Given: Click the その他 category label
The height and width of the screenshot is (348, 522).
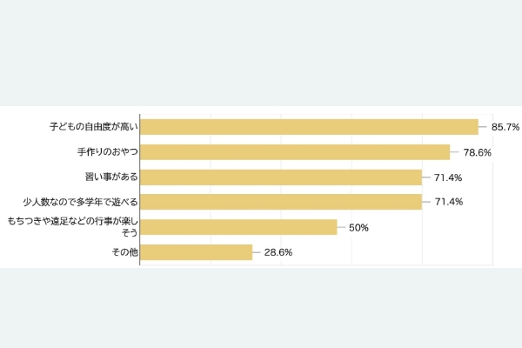Looking at the screenshot, I should click(124, 252).
